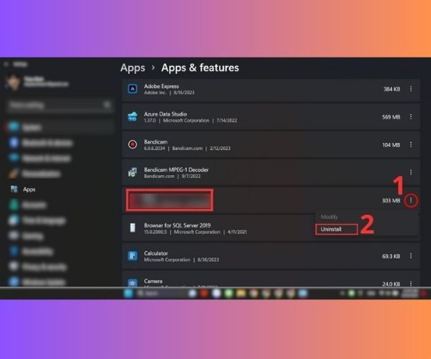The image size is (431, 359).
Task: Click the 104 MB size value
Action: coord(391,145)
